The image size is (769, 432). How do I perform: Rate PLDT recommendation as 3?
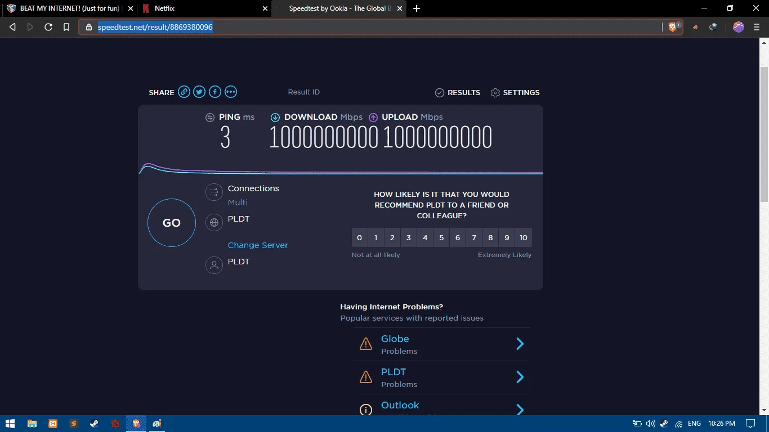[x=409, y=238]
